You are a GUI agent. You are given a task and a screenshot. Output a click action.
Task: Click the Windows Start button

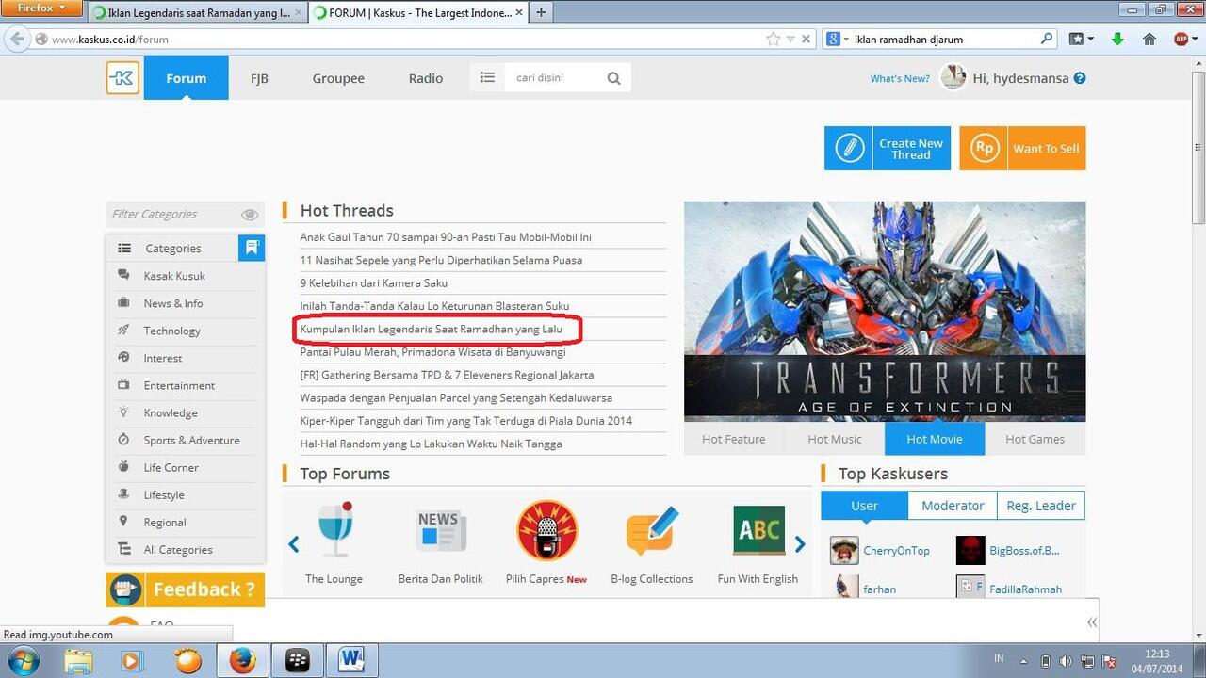pos(21,659)
